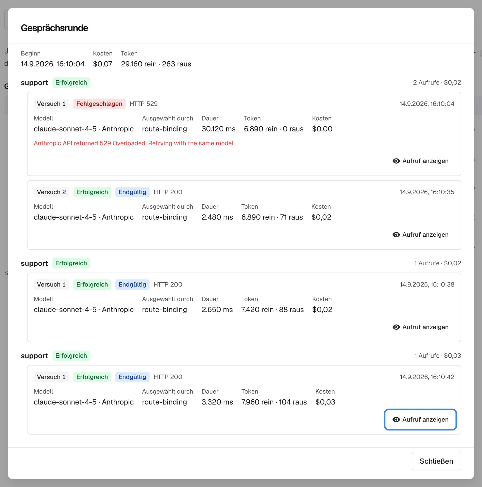Open 'Aufruf anzeigen' for the 2.650 ms attempt
Image resolution: width=482 pixels, height=487 pixels.
click(x=420, y=327)
